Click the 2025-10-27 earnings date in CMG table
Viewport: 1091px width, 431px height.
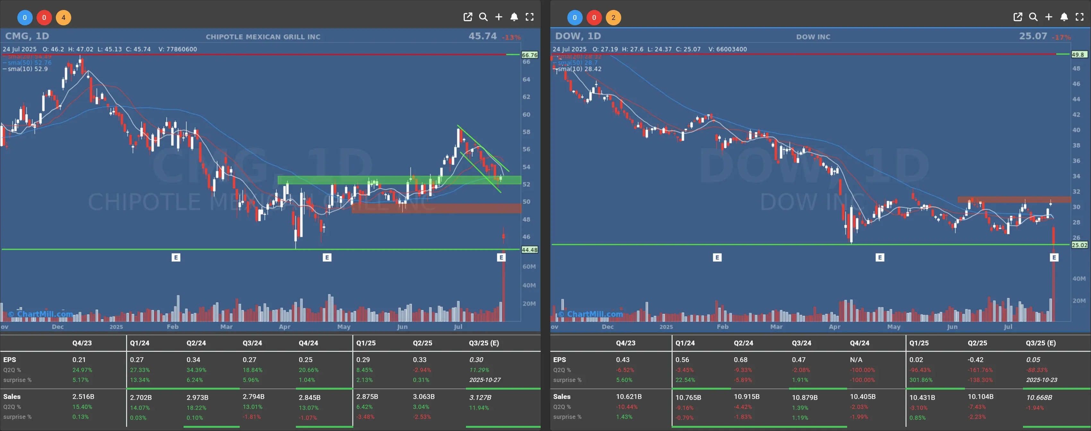click(485, 380)
